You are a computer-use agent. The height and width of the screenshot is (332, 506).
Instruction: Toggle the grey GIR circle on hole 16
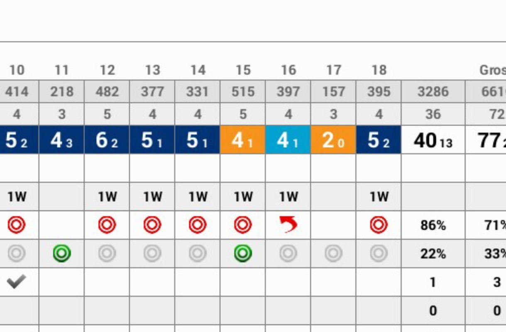pyautogui.click(x=288, y=253)
